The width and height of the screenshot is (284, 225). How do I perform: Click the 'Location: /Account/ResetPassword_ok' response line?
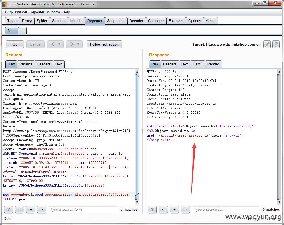point(181,104)
